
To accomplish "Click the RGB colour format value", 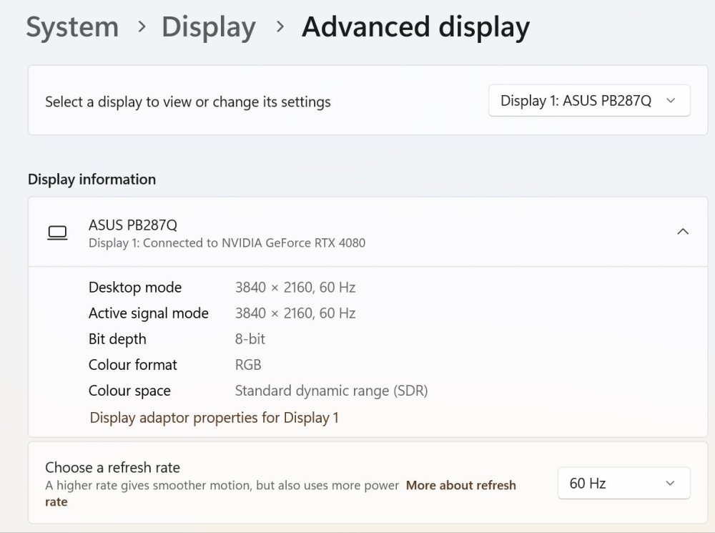I will (x=248, y=365).
